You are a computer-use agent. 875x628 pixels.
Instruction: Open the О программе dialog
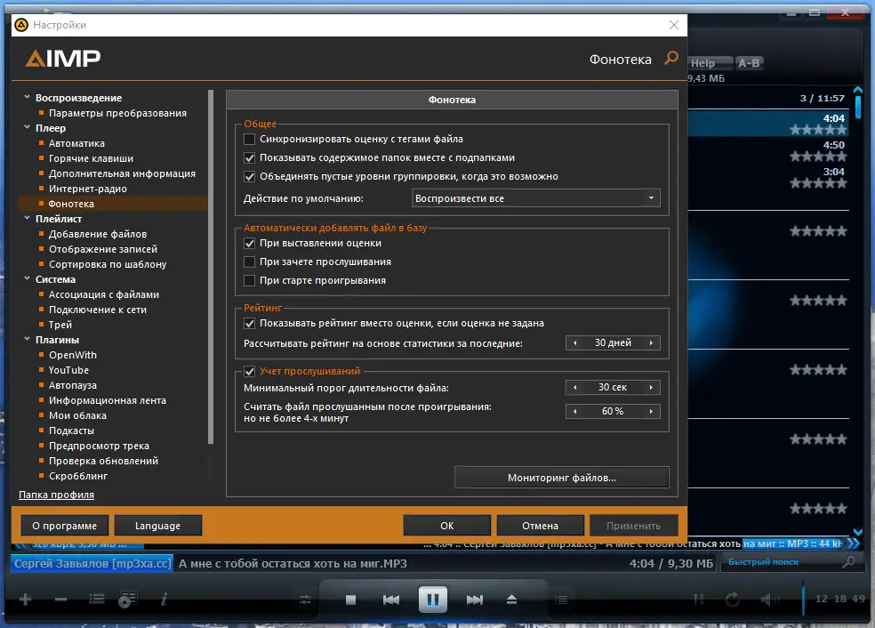(64, 526)
